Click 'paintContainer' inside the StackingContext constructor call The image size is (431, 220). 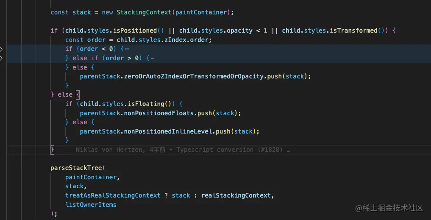201,12
